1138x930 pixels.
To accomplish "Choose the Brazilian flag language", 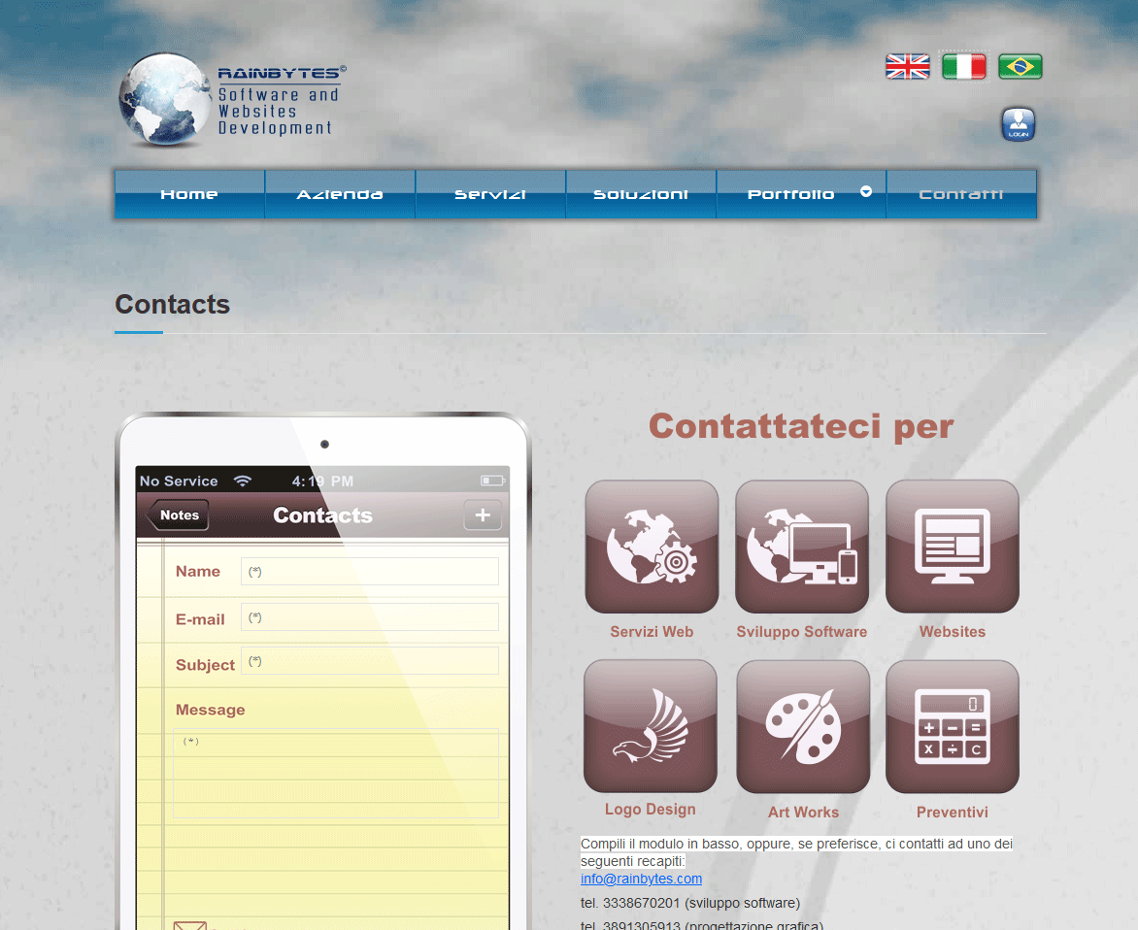I will coord(1020,67).
